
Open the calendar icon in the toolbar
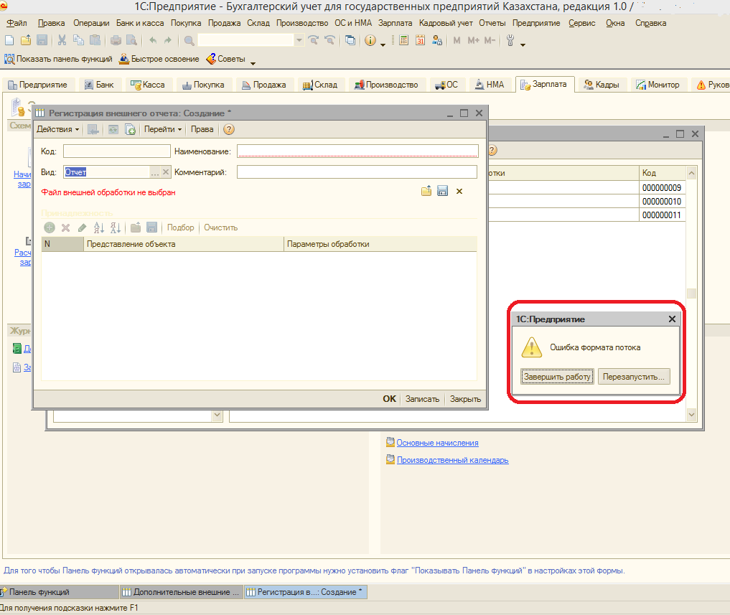point(421,41)
